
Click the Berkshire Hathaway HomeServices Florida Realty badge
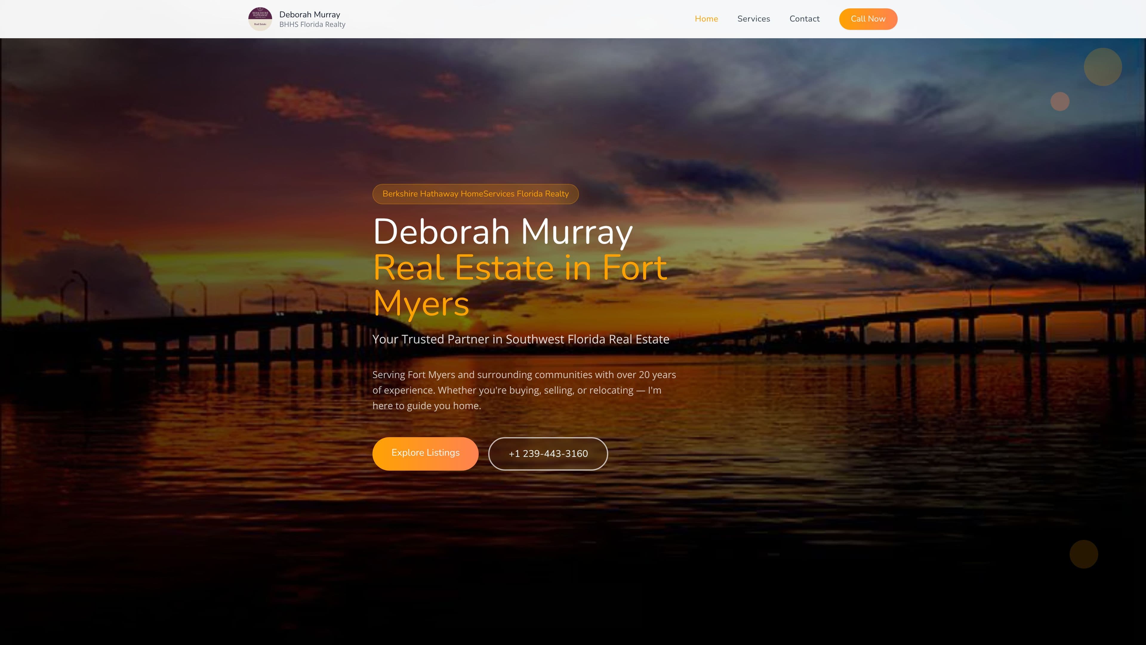[475, 193]
